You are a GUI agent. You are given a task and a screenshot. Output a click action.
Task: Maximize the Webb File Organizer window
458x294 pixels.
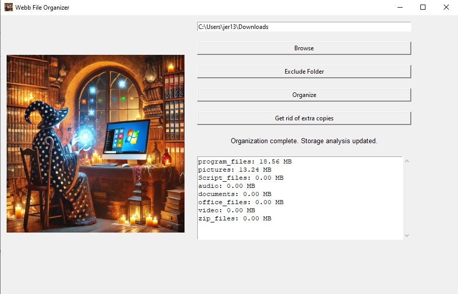422,7
